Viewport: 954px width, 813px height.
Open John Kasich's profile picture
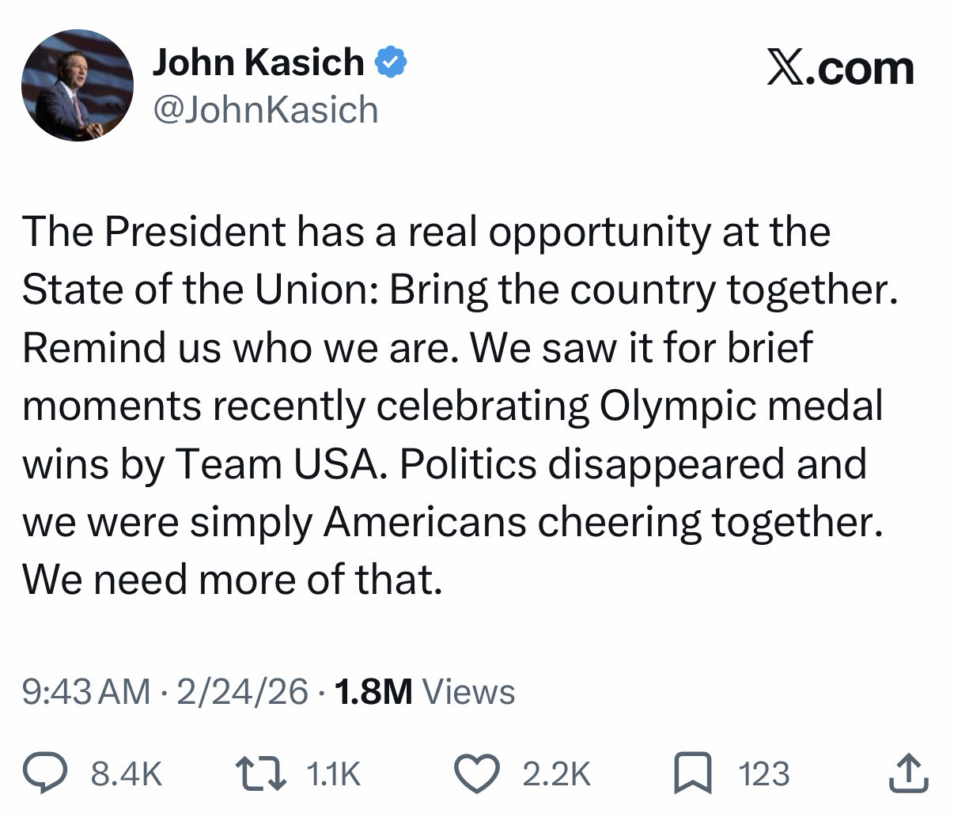[77, 86]
